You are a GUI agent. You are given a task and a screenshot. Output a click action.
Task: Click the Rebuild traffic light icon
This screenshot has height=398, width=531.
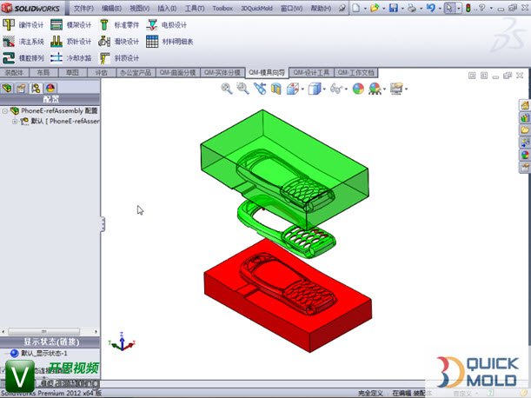point(468,8)
